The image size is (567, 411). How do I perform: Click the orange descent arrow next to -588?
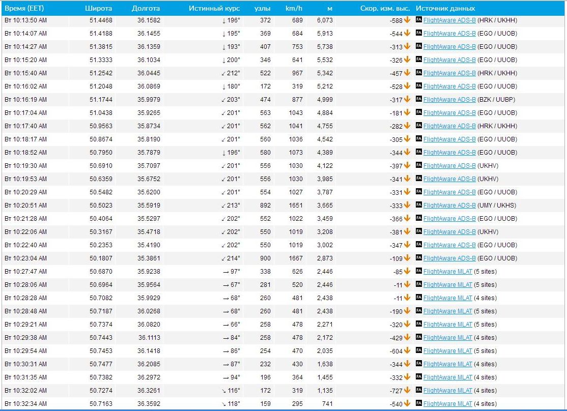click(407, 20)
